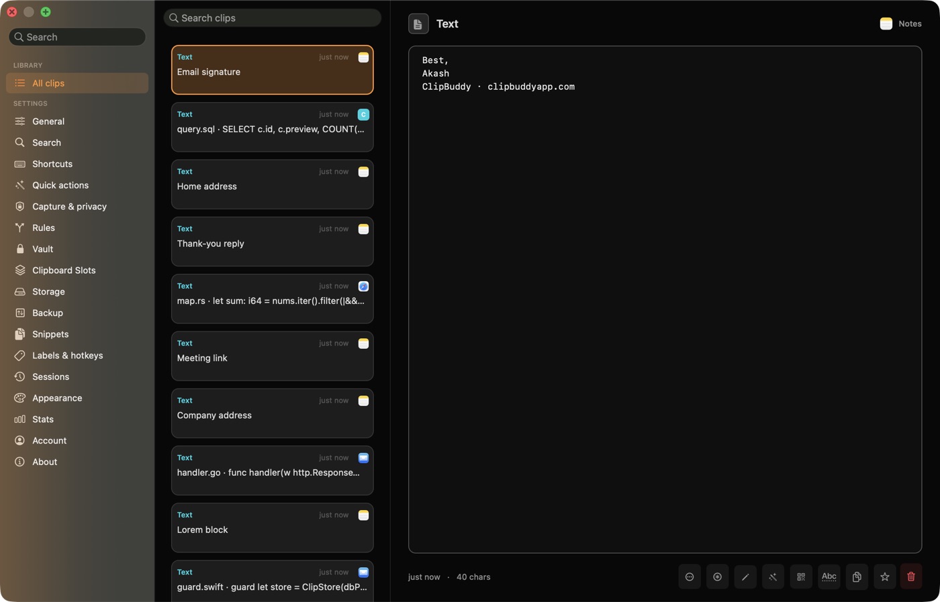Open the Sessions page

[77, 377]
